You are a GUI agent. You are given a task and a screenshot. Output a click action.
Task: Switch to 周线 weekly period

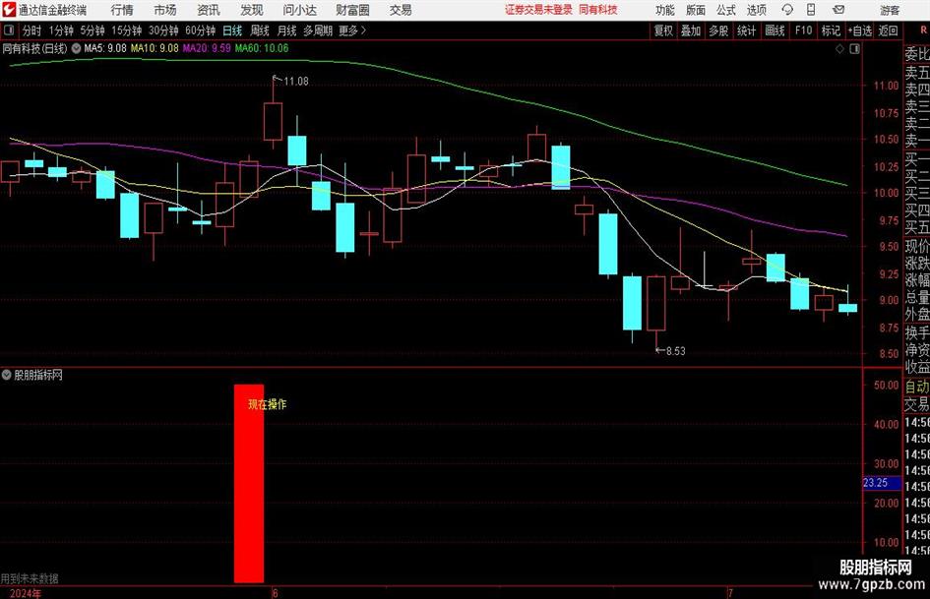pos(259,30)
